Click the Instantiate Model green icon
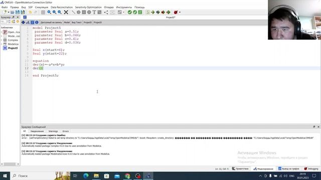Viewport: 321px width, 180px height. (x=140, y=12)
